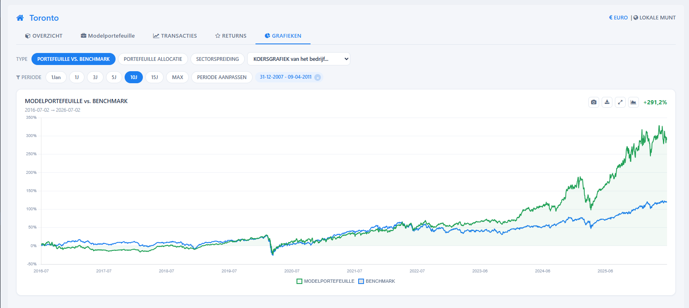
Task: Switch currency to EURO
Action: coord(618,17)
